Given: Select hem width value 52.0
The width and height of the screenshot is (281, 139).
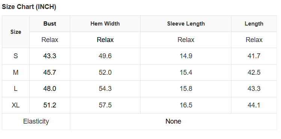Looking at the screenshot, I should click(x=105, y=73).
